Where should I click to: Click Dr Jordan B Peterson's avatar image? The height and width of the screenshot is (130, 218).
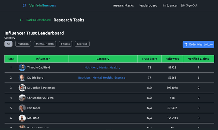(22, 88)
